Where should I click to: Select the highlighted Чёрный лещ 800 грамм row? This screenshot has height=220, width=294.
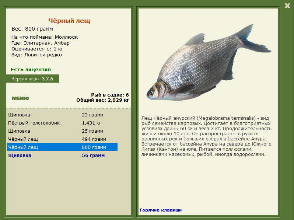coord(62,147)
